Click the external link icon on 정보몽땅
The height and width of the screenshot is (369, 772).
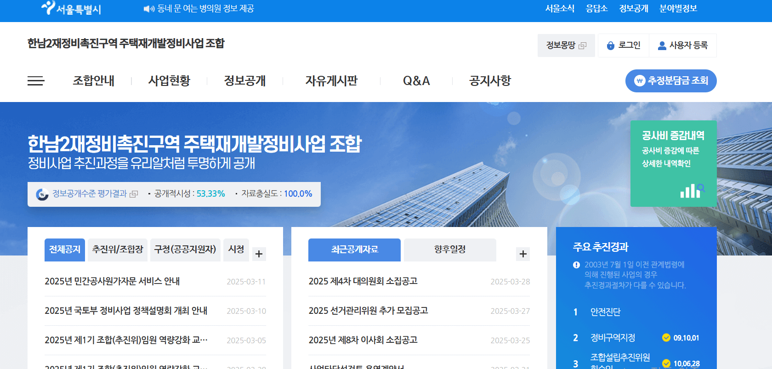[583, 45]
